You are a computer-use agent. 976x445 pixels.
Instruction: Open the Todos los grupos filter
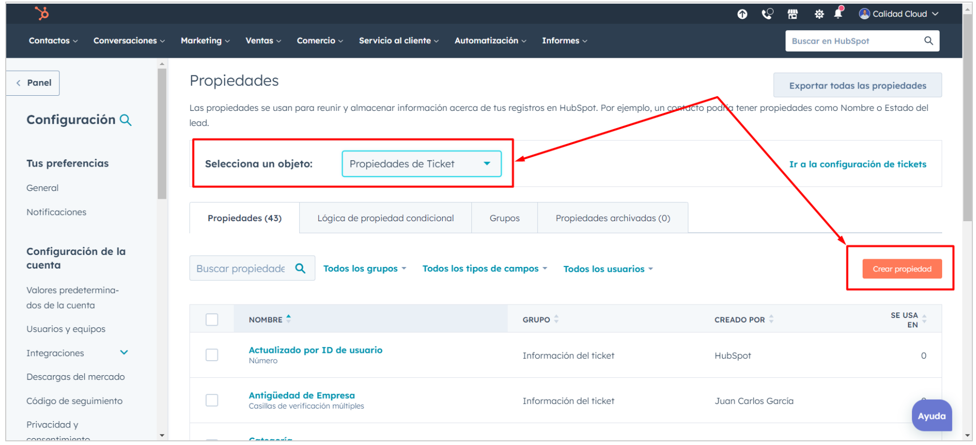(x=364, y=269)
